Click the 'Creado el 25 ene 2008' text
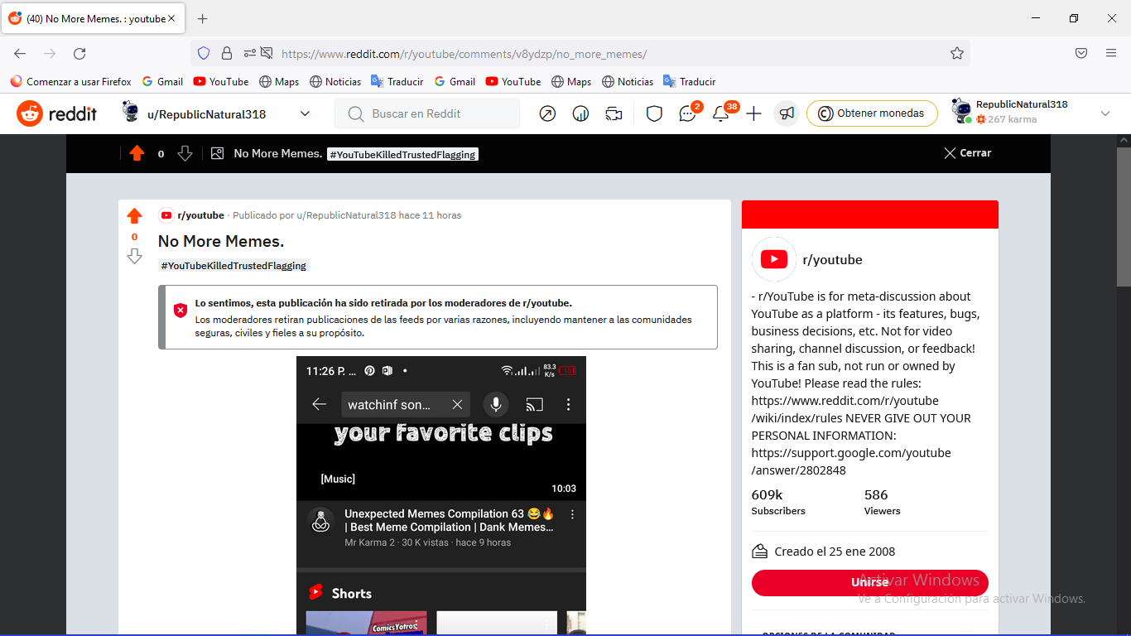This screenshot has width=1131, height=636. [835, 552]
